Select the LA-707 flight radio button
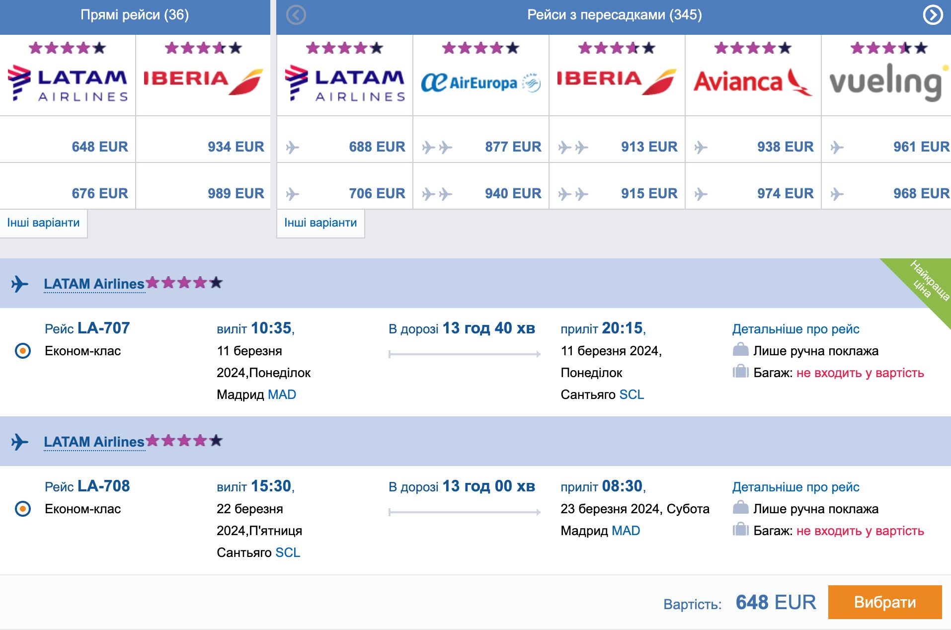Viewport: 951px width, 630px height. (x=23, y=351)
